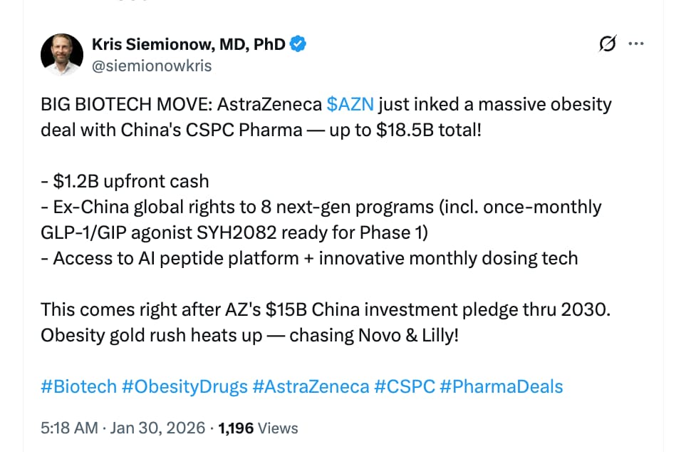Image resolution: width=691 pixels, height=452 pixels.
Task: Open the More options ellipsis menu
Action: pyautogui.click(x=635, y=45)
